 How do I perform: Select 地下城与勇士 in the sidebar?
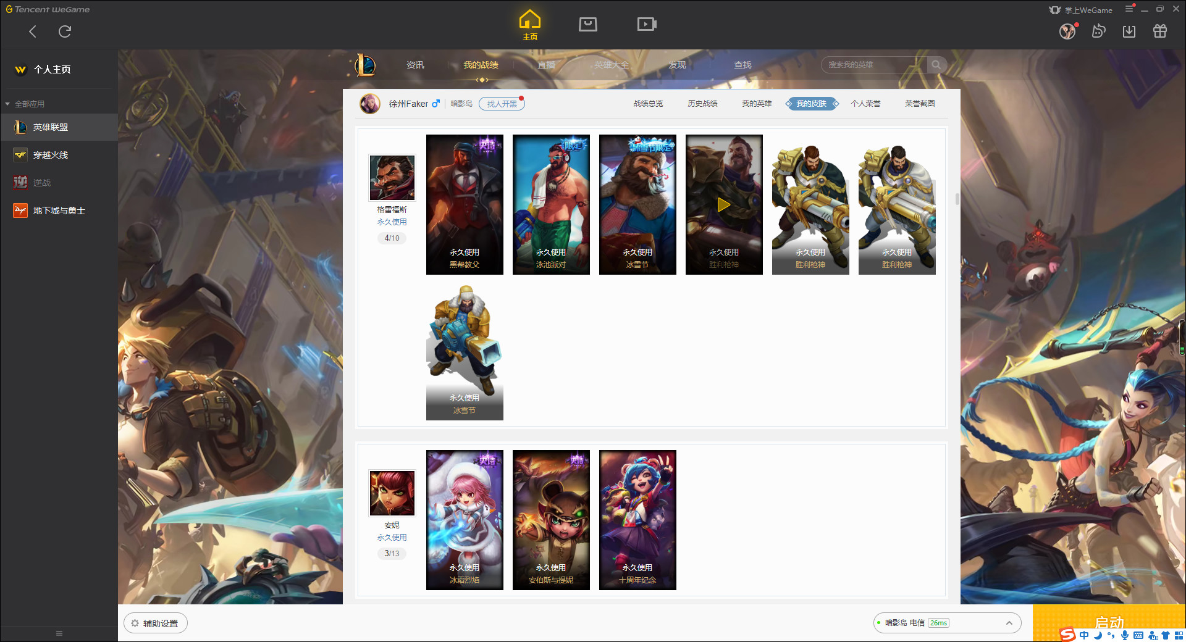[59, 211]
